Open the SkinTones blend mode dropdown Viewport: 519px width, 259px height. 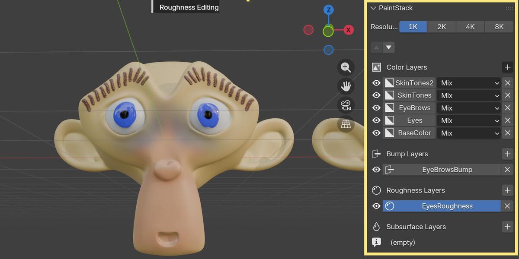click(x=468, y=95)
